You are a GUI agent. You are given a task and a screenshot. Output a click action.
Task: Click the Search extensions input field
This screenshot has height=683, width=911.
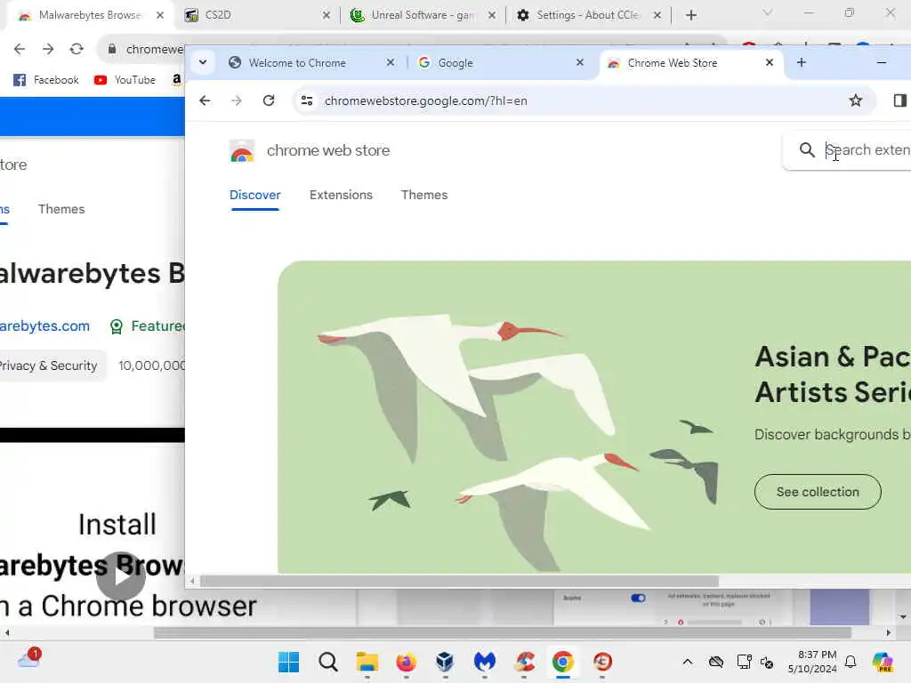[x=867, y=149]
